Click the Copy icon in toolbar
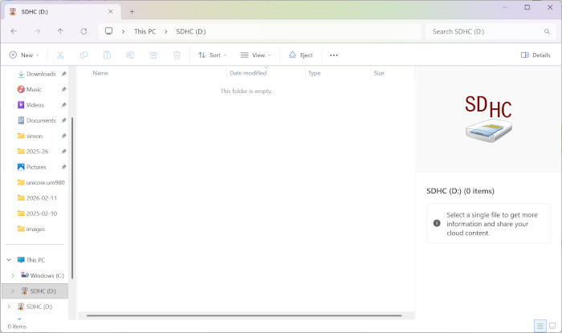The image size is (562, 333). click(x=83, y=55)
